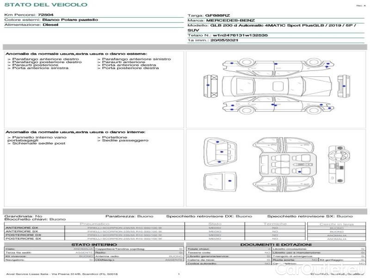
Task: Select the 'Cappelliera/Tendina copribag:' row
Action: click(x=139, y=249)
